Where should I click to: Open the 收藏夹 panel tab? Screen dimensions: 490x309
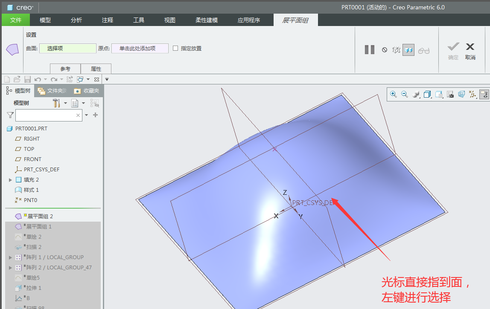coord(87,90)
